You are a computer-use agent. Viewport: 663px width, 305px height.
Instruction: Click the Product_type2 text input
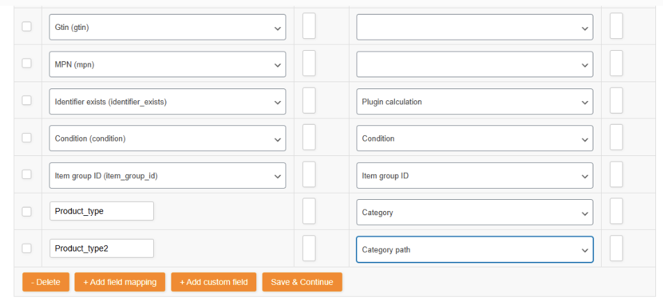[x=102, y=249]
